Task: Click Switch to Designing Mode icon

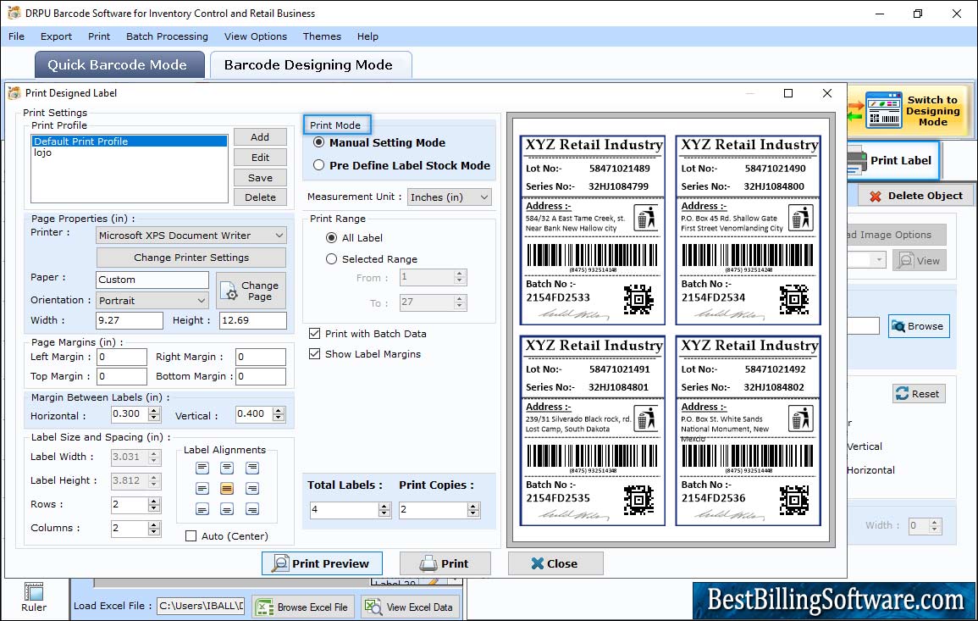Action: point(883,110)
